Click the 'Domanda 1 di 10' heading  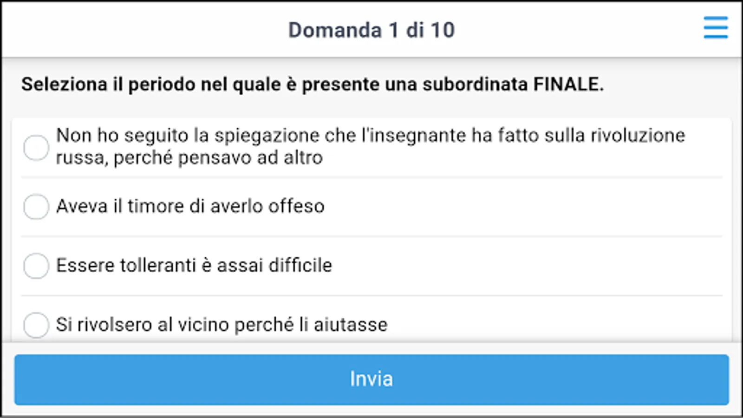coord(371,30)
